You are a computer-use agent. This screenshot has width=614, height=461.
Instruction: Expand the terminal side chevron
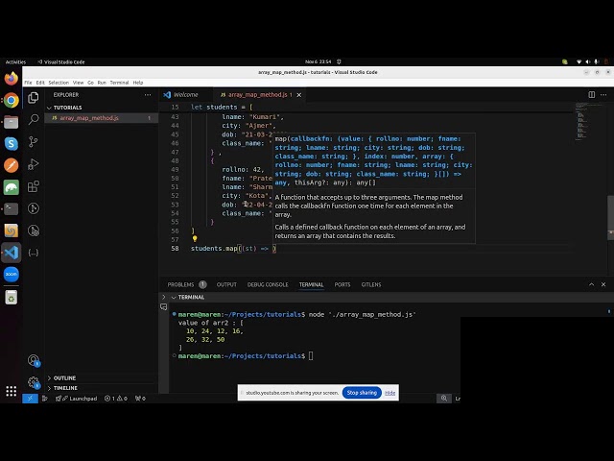tap(164, 297)
